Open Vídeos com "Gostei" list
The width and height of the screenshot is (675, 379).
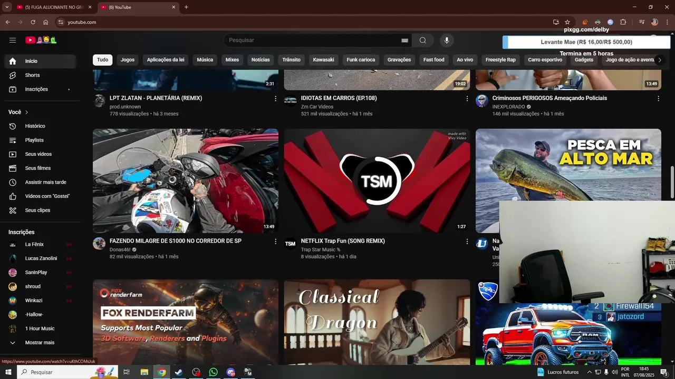pos(41,196)
